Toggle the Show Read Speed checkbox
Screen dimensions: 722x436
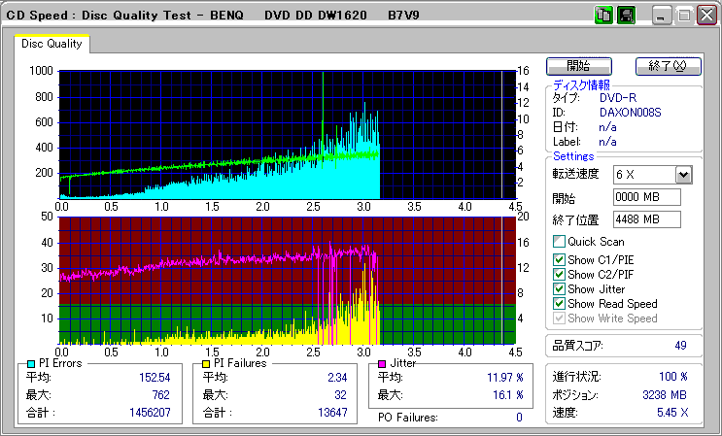(x=559, y=304)
